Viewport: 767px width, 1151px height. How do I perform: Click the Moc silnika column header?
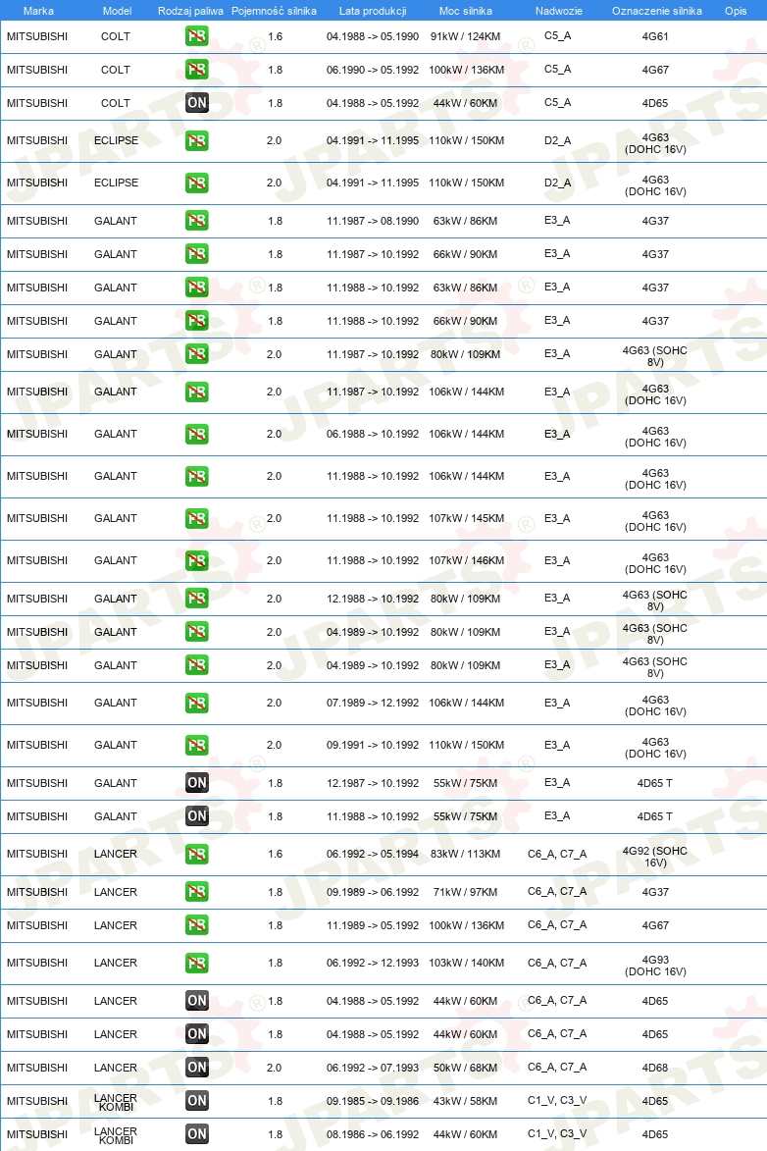coord(465,11)
